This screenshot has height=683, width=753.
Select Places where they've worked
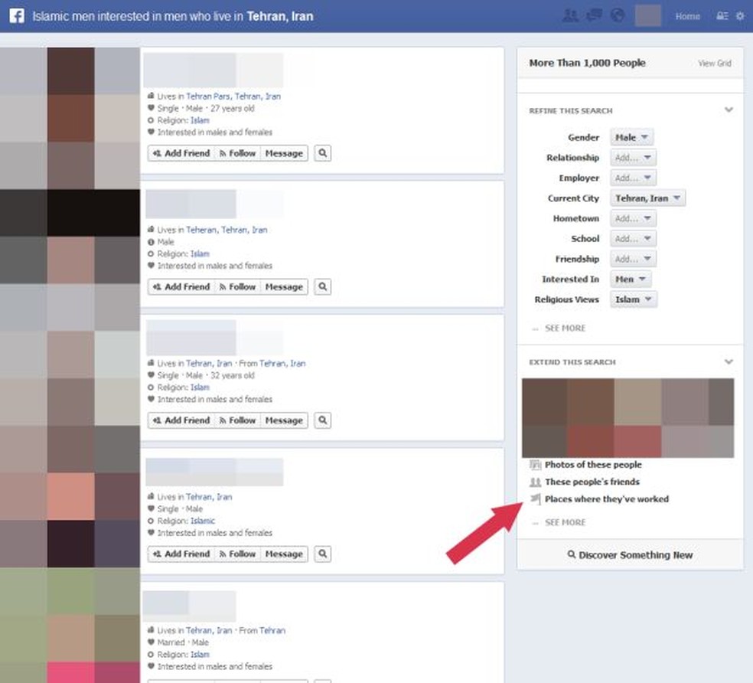606,499
